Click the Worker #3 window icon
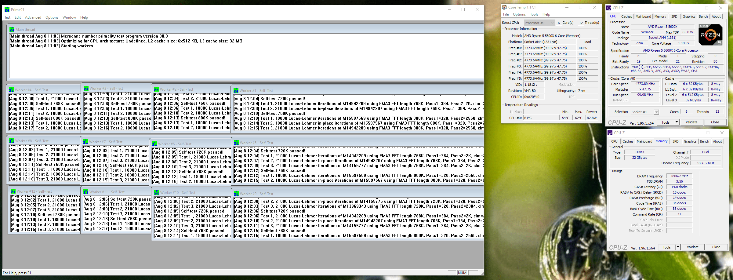The height and width of the screenshot is (280, 733). click(86, 88)
